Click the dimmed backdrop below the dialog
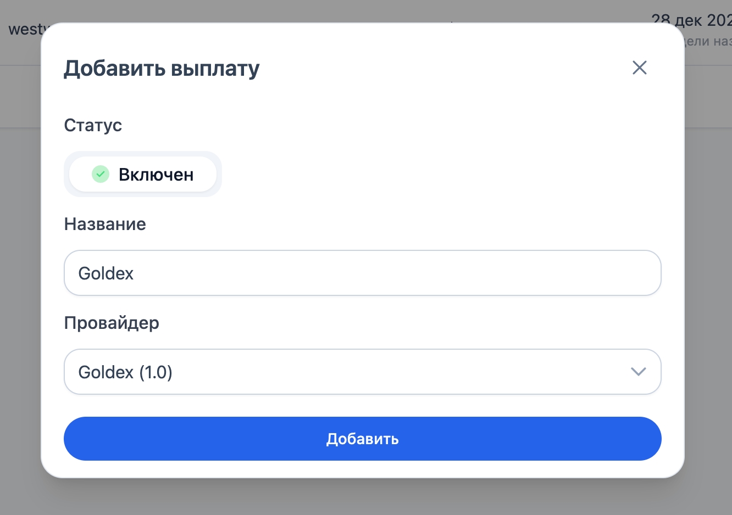Screen dimensions: 732x515 [x=363, y=497]
